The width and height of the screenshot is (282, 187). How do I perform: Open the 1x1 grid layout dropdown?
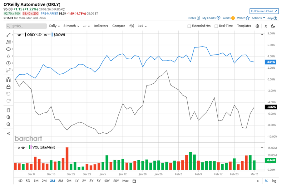click(x=142, y=26)
